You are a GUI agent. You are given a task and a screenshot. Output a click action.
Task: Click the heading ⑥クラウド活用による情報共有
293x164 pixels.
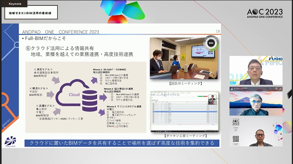pyautogui.click(x=60, y=48)
